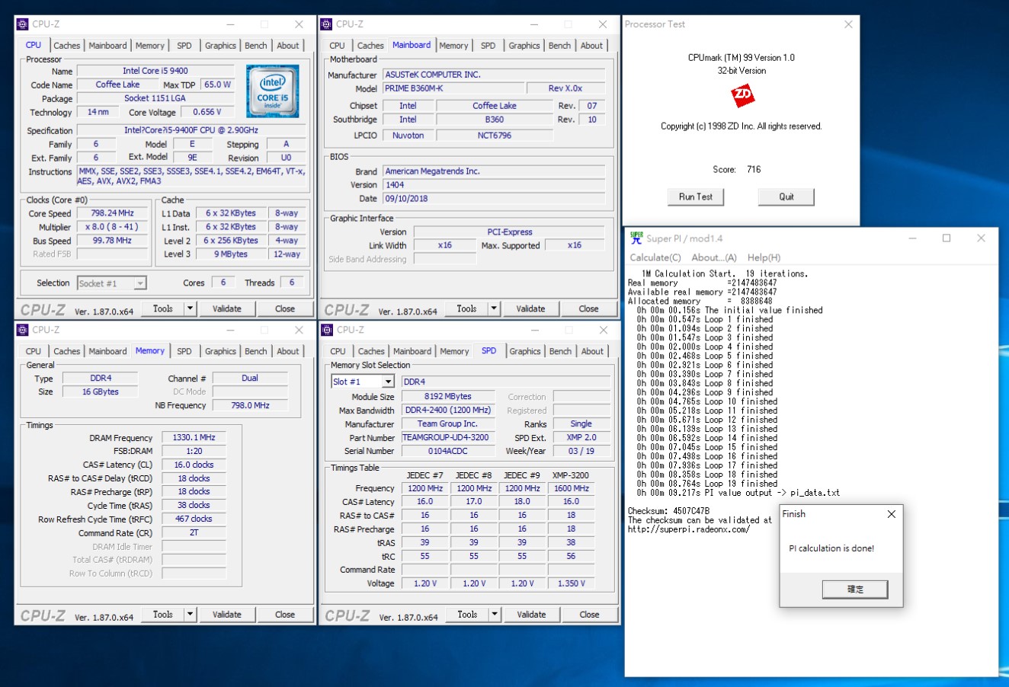Click Close button in Mainboard window
Screen dimensions: 1009x687
[588, 308]
